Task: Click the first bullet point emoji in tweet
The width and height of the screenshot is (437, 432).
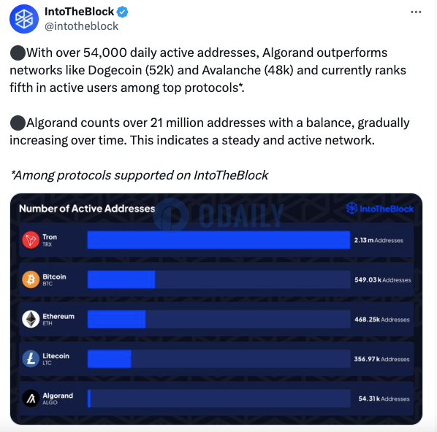Action: click(x=18, y=53)
